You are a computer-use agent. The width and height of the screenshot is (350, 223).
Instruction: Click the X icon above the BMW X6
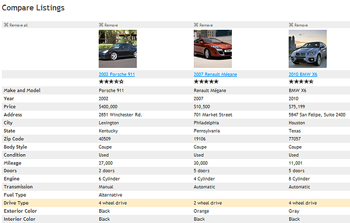[291, 25]
